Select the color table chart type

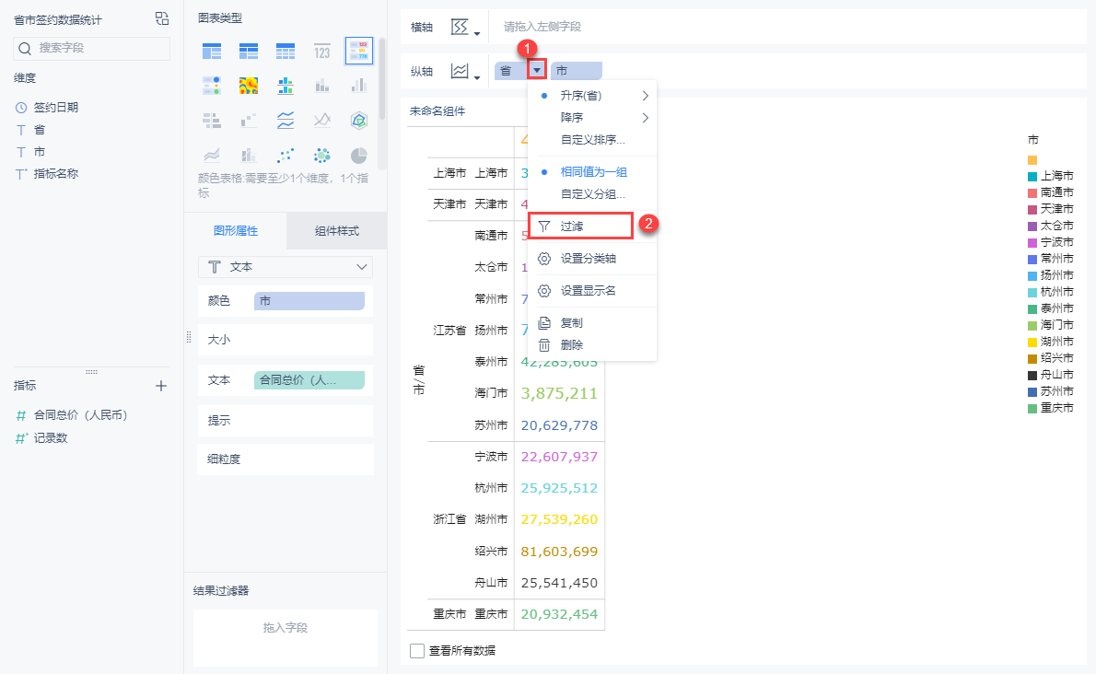point(358,51)
